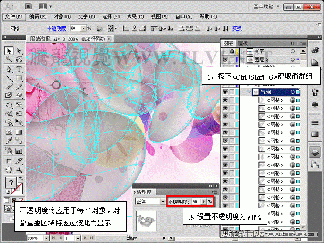
Task: Open control bar opacity slider arrow
Action: pos(83,28)
